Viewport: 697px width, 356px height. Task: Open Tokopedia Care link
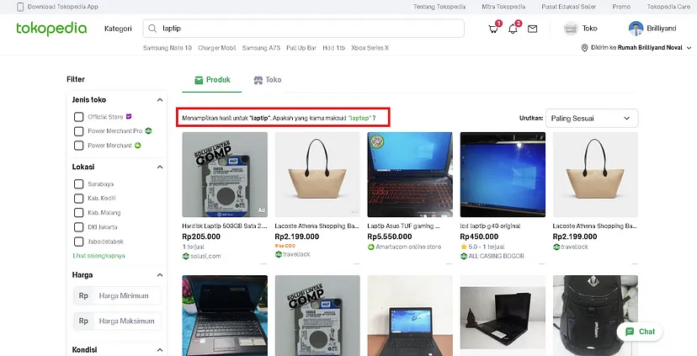coord(668,7)
